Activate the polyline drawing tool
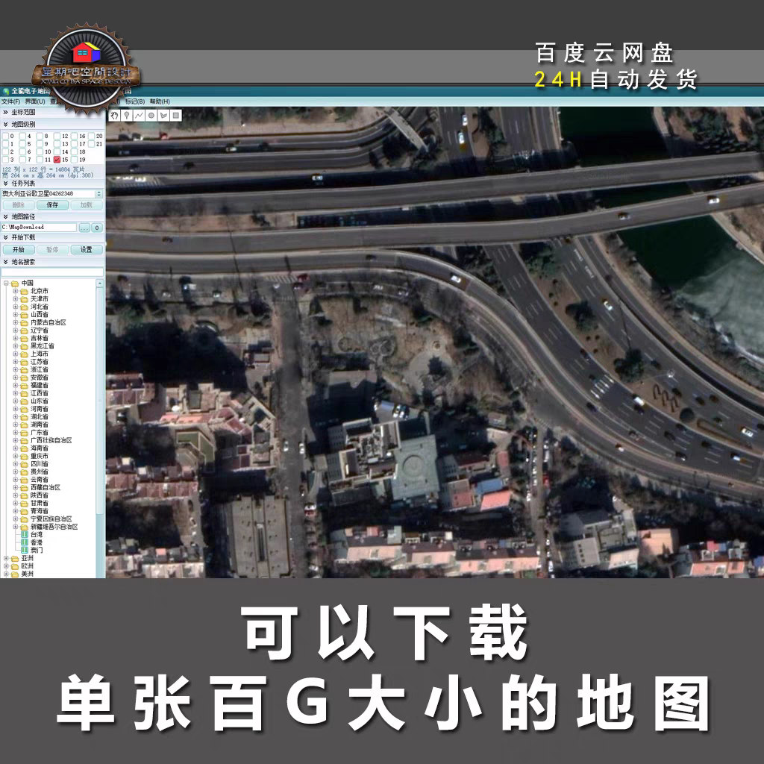 pos(139,116)
